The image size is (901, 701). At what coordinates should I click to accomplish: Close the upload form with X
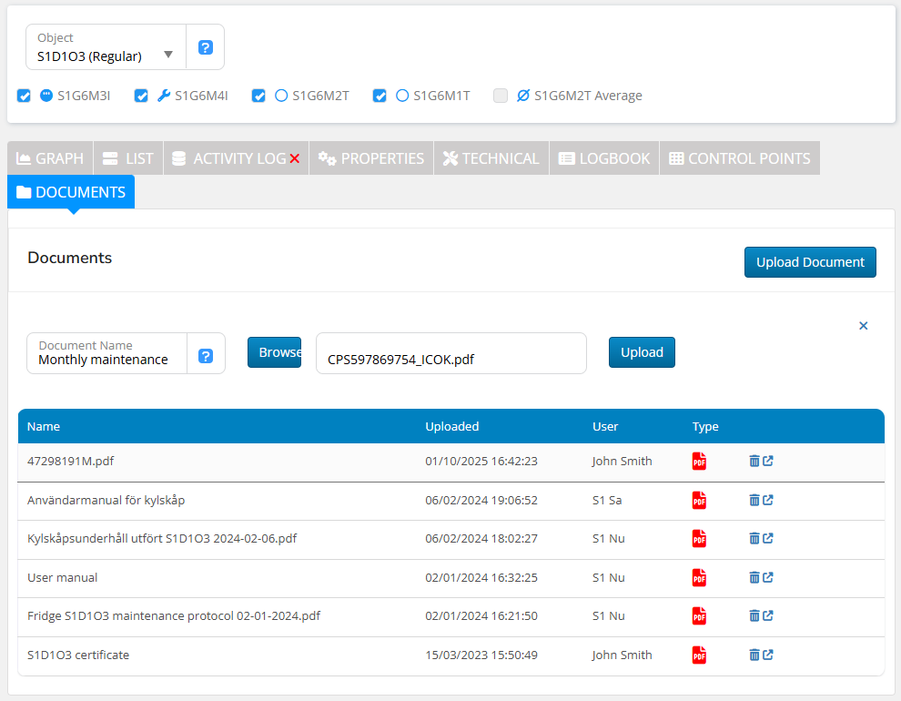pos(864,326)
